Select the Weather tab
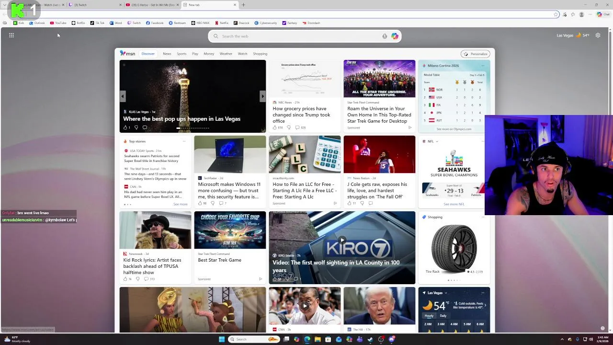This screenshot has width=613, height=345. pos(226,54)
